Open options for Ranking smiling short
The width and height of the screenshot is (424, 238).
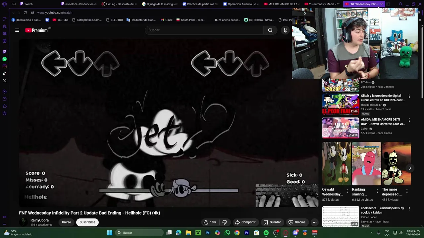(x=377, y=191)
